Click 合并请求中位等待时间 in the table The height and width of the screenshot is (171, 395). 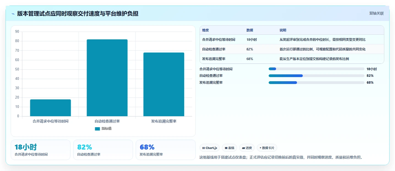pos(219,40)
